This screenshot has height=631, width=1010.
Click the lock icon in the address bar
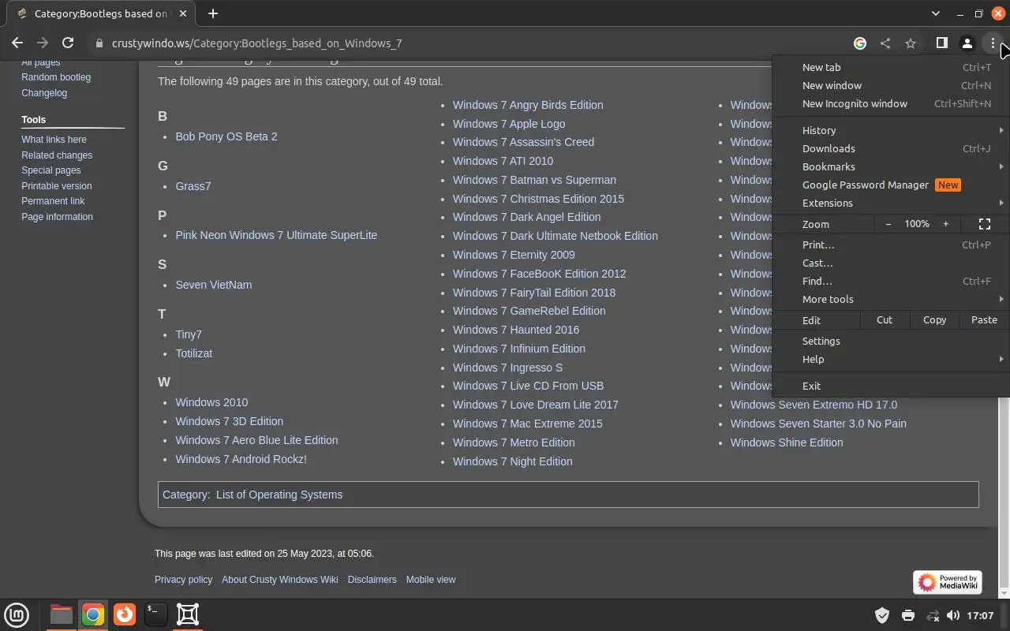click(99, 43)
